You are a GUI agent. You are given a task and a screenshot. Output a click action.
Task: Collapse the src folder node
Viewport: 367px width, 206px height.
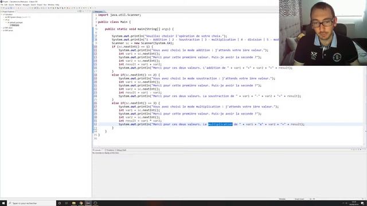[4, 20]
